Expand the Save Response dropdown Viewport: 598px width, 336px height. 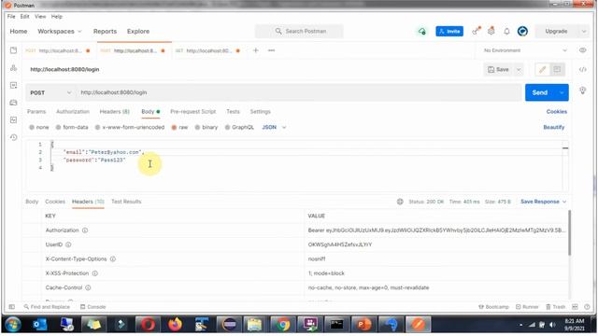point(544,202)
